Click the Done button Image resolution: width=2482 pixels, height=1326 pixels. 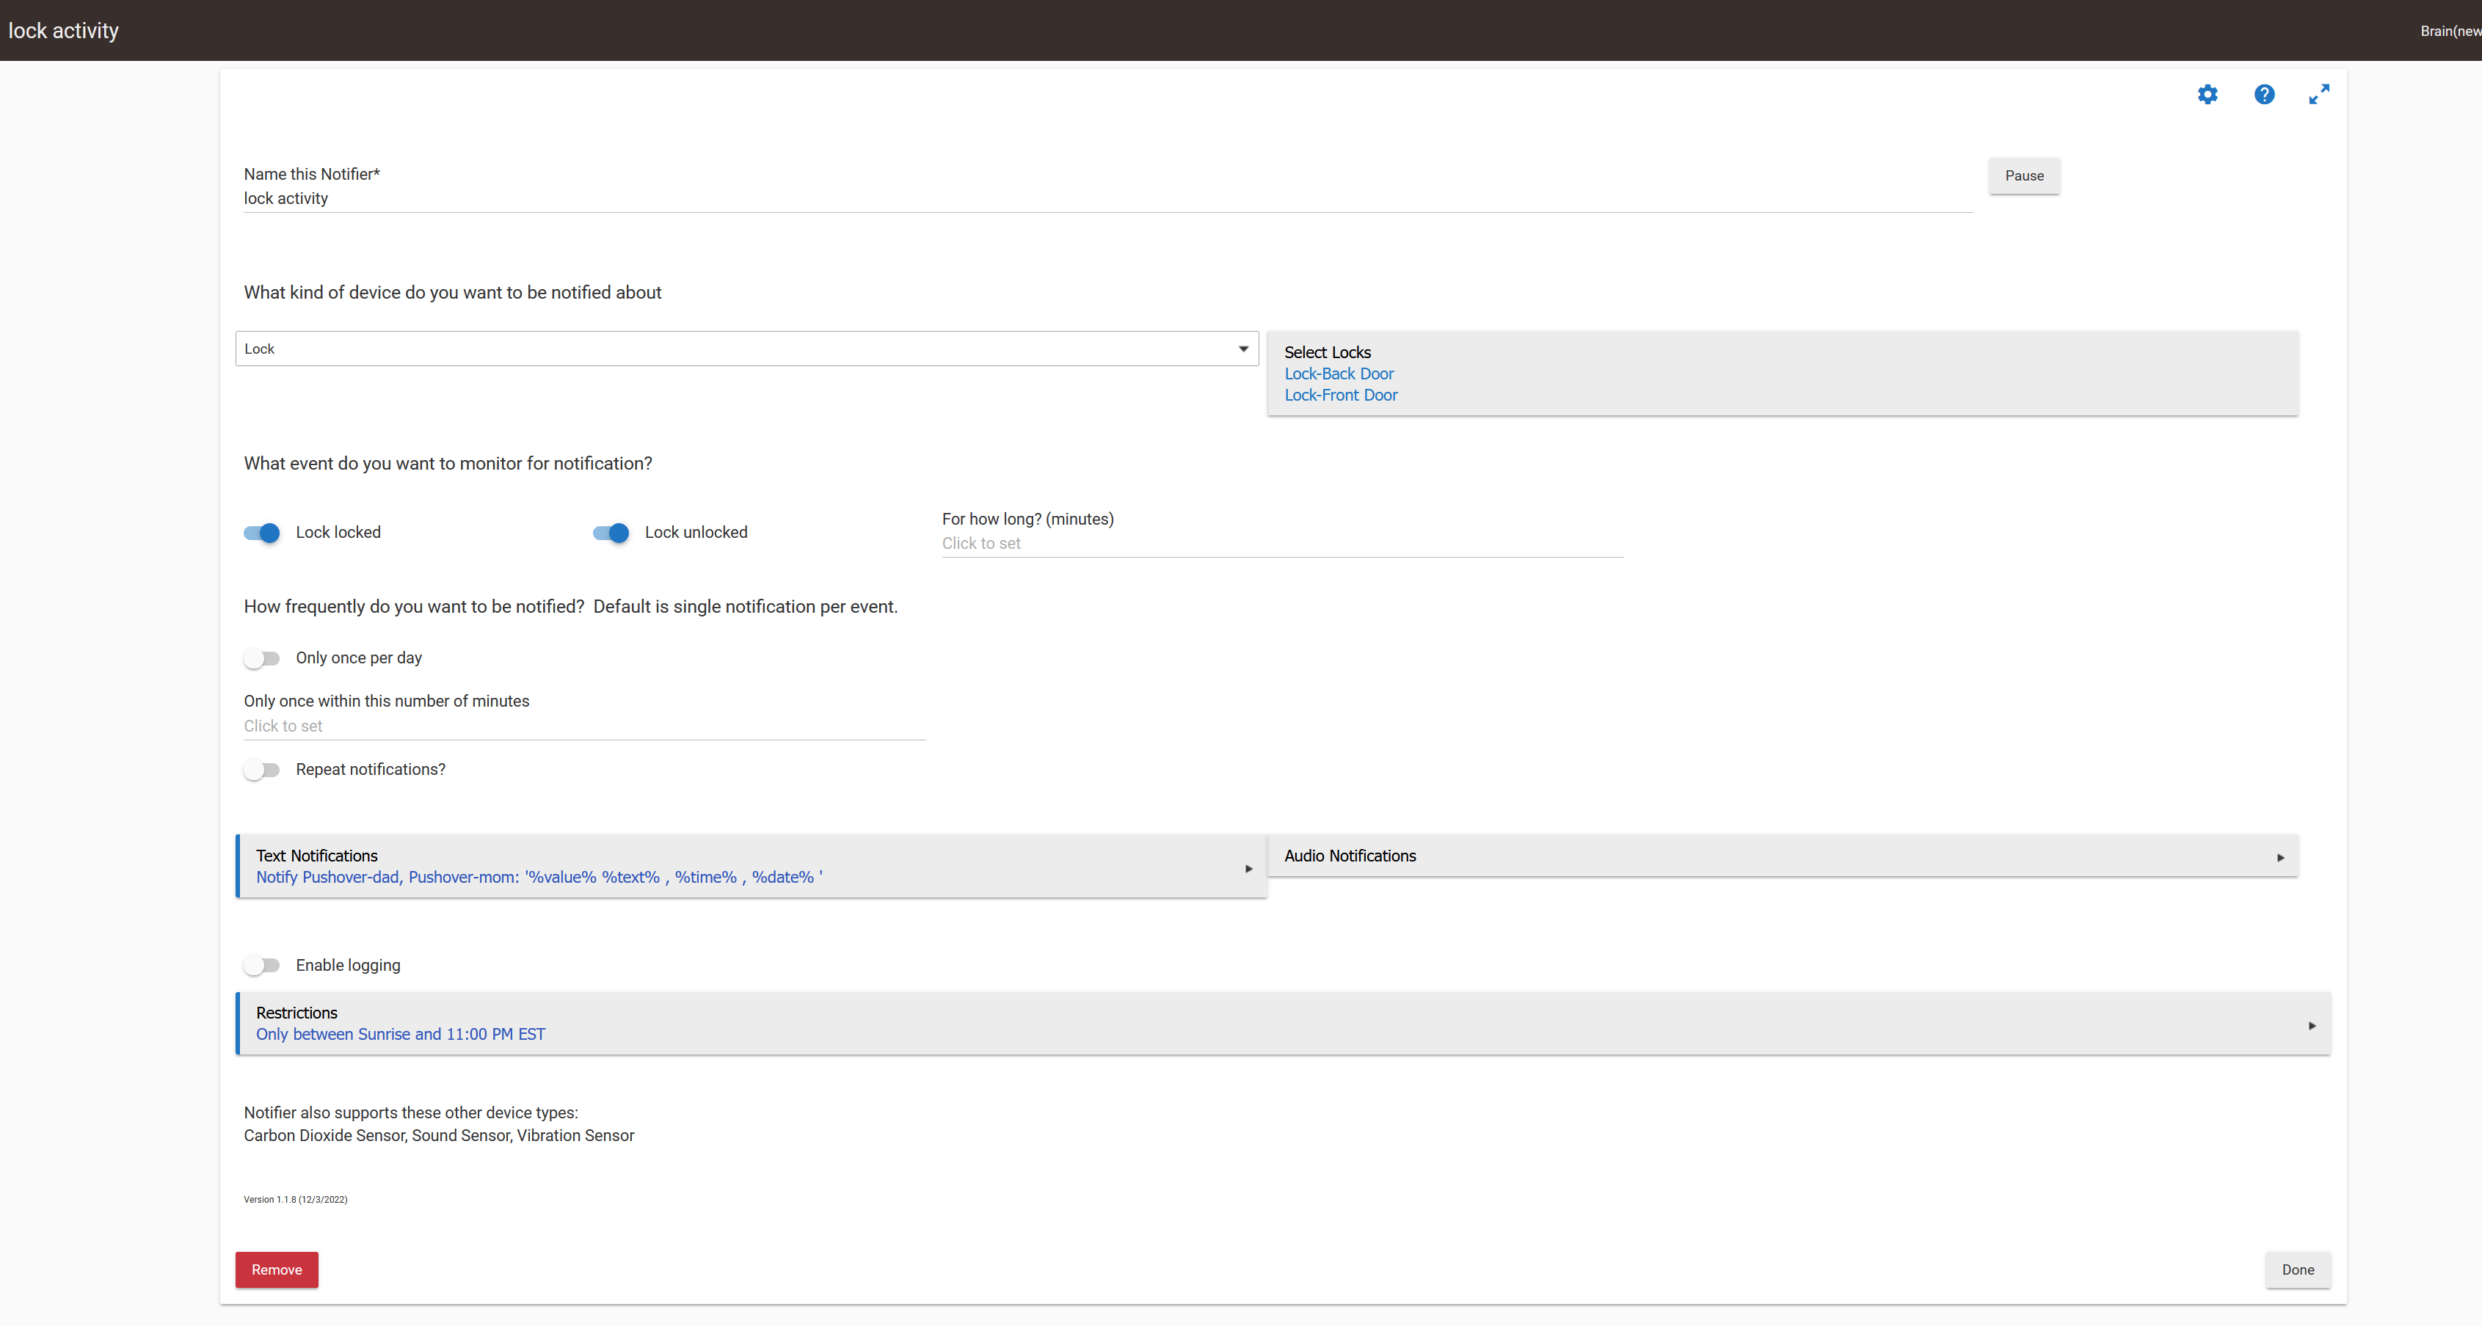click(2297, 1269)
